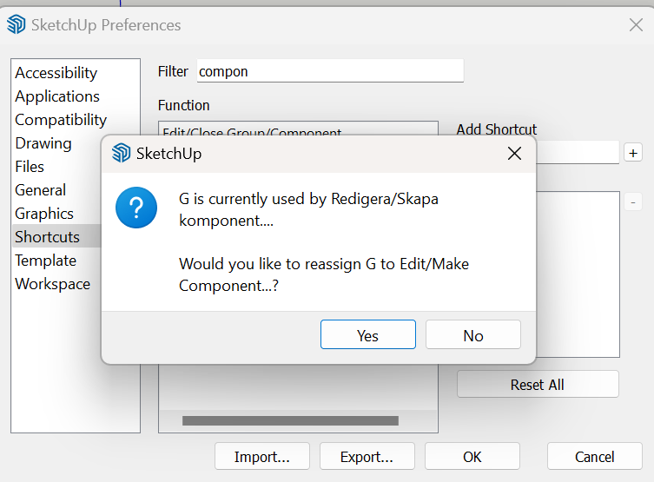The width and height of the screenshot is (654, 482).
Task: Close the SketchUp question dialog
Action: pyautogui.click(x=514, y=154)
